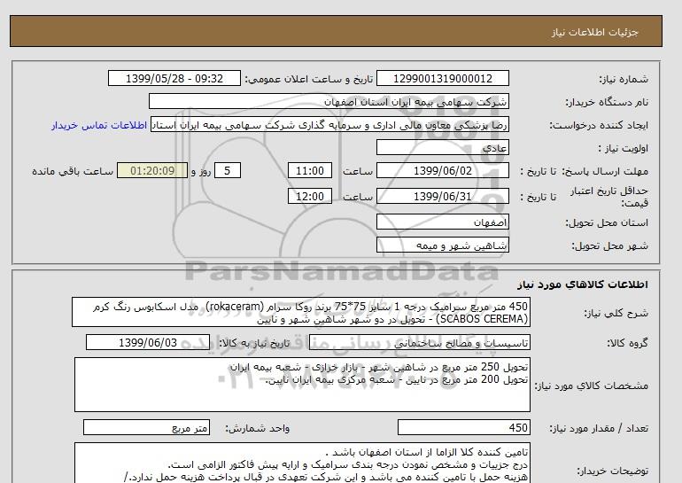
Task: Select the شماره نیاز field 1299001319000012
Action: point(442,78)
